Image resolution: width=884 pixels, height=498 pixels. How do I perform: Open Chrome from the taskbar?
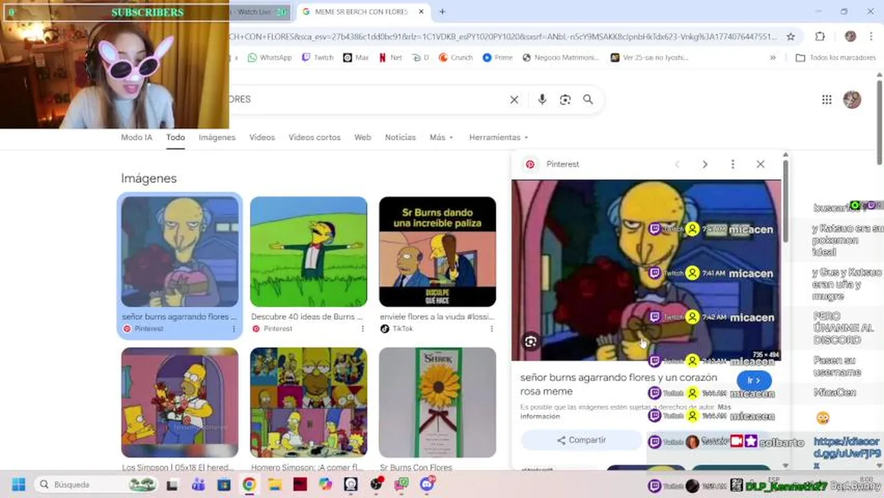249,484
